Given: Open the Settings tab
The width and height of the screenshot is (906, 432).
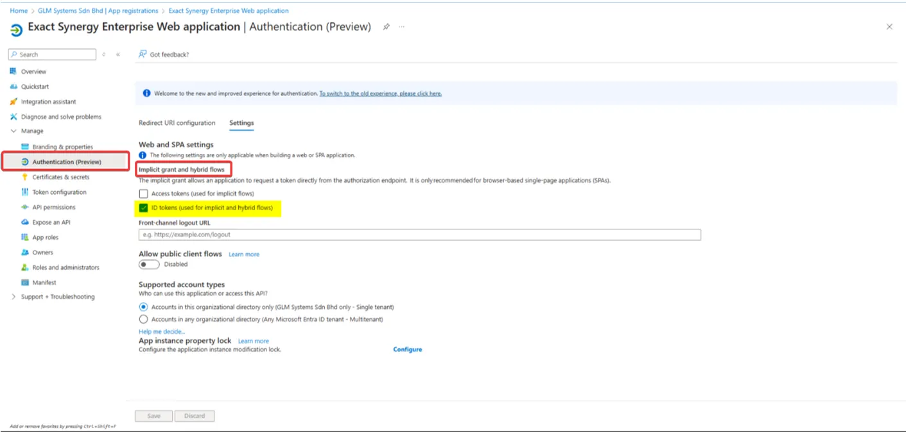Looking at the screenshot, I should click(x=241, y=123).
